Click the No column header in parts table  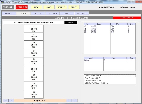tap(87, 24)
